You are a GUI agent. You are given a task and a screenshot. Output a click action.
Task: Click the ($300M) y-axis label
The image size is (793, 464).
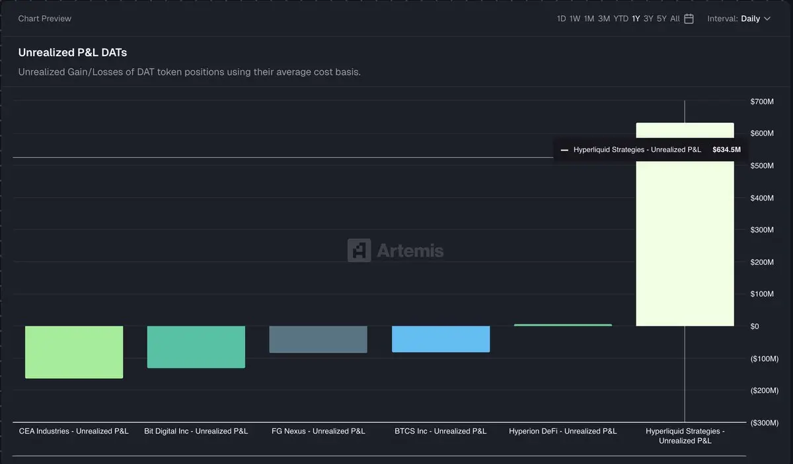[x=765, y=422]
